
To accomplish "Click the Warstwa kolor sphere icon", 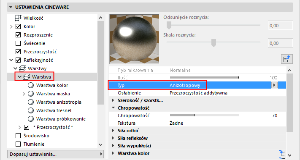I will coord(31,85).
